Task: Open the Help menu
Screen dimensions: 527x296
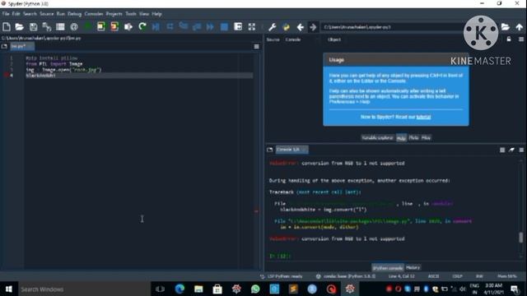Action: coord(156,14)
